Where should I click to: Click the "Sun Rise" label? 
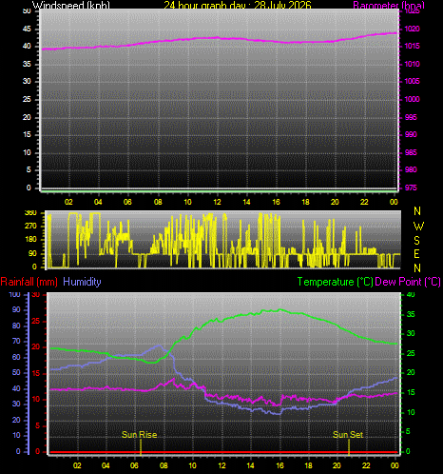click(140, 435)
